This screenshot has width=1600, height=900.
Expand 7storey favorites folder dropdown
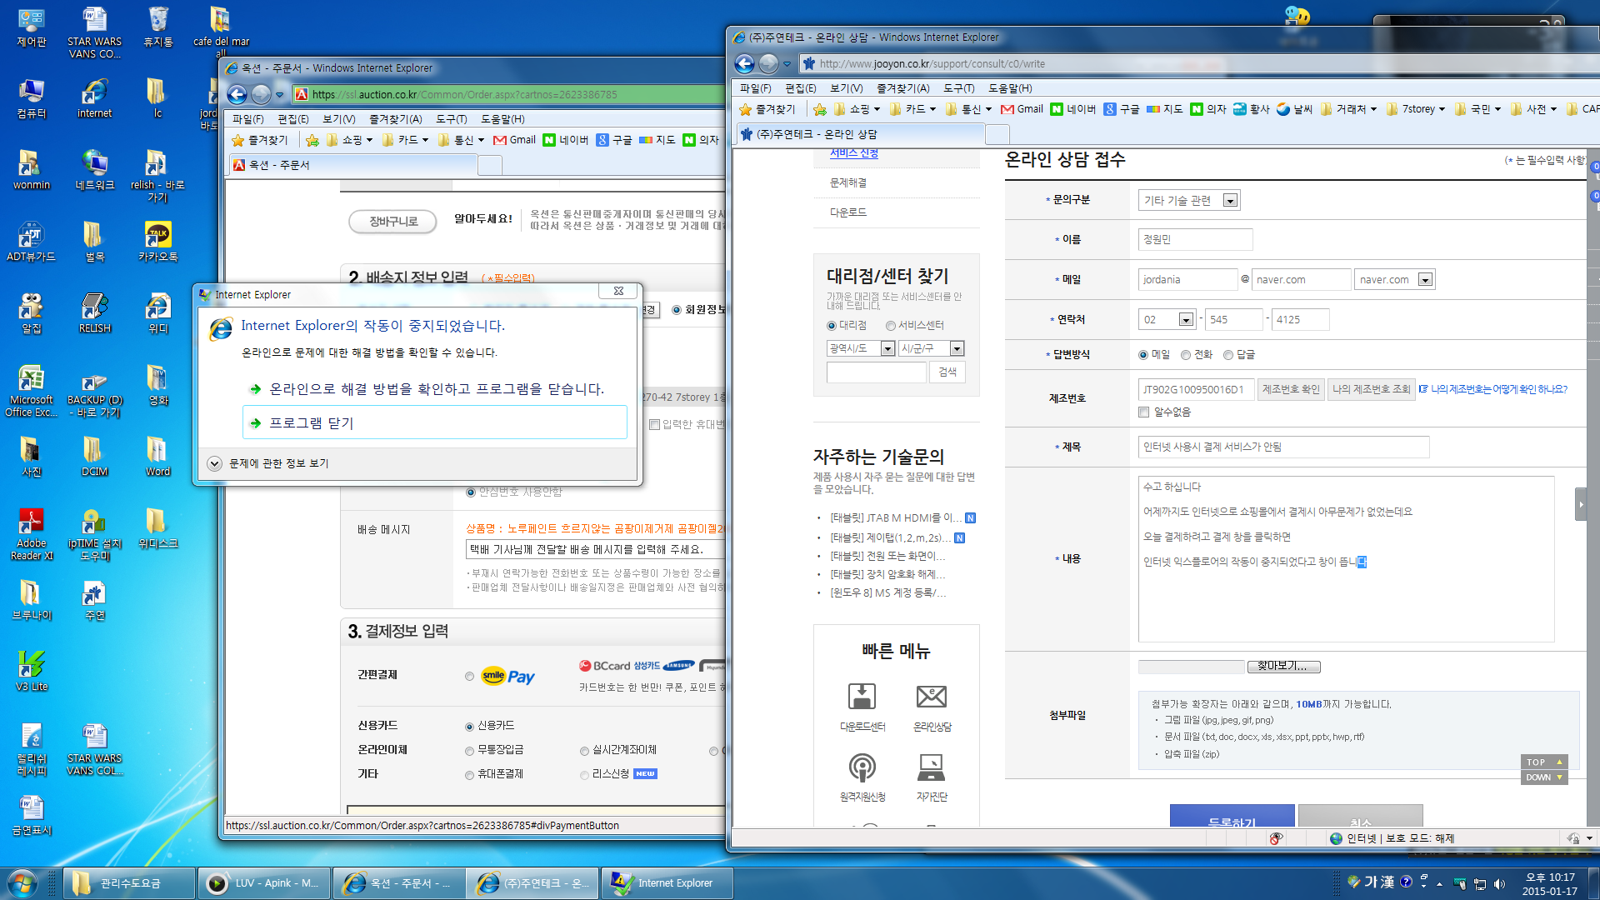(1415, 109)
